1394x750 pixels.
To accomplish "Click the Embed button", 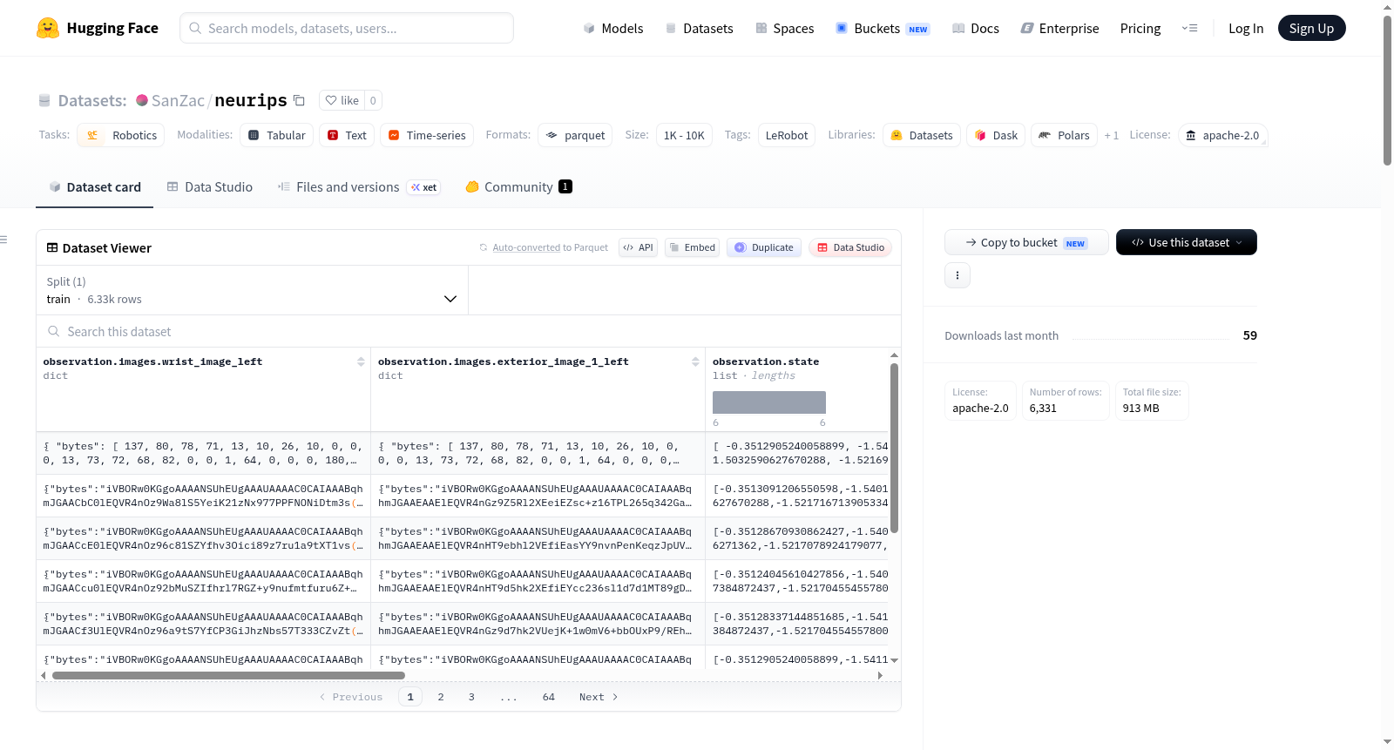I will [693, 247].
